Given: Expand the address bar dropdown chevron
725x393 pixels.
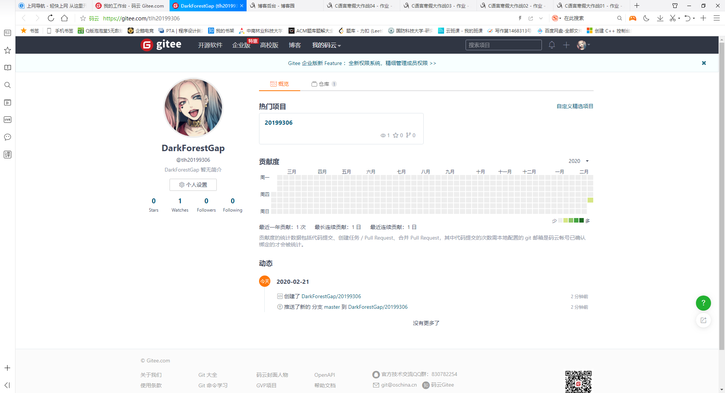Looking at the screenshot, I should click(x=541, y=18).
